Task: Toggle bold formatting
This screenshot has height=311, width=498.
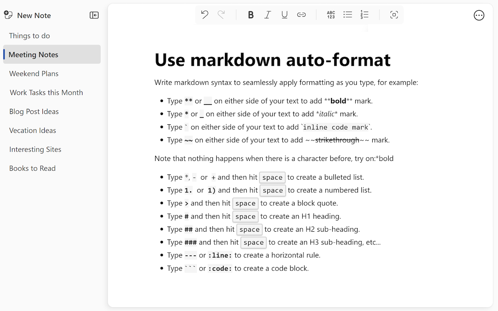Action: [x=251, y=14]
